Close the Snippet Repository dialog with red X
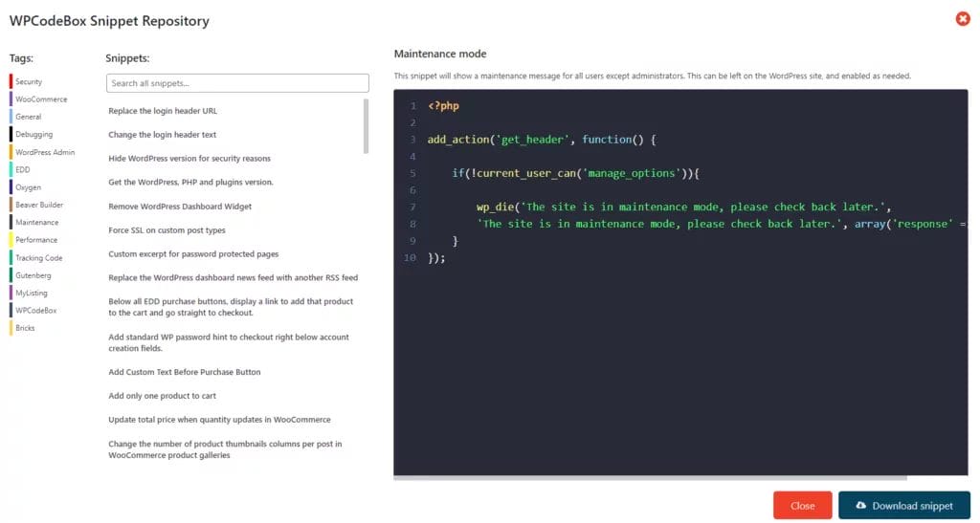 point(963,19)
